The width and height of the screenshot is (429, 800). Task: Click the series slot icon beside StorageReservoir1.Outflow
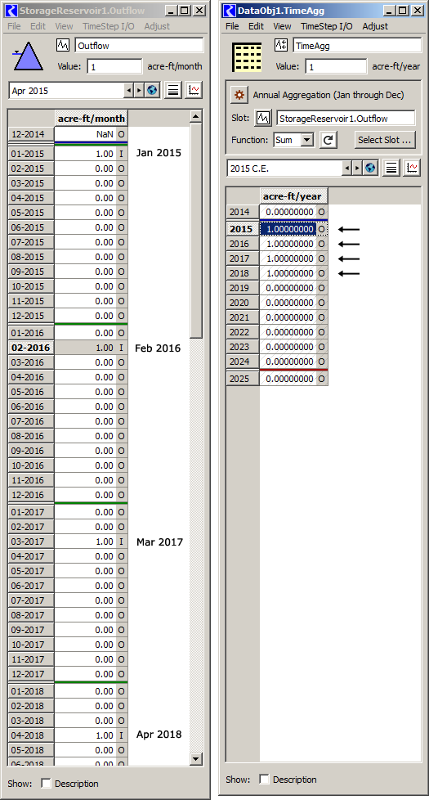point(263,118)
